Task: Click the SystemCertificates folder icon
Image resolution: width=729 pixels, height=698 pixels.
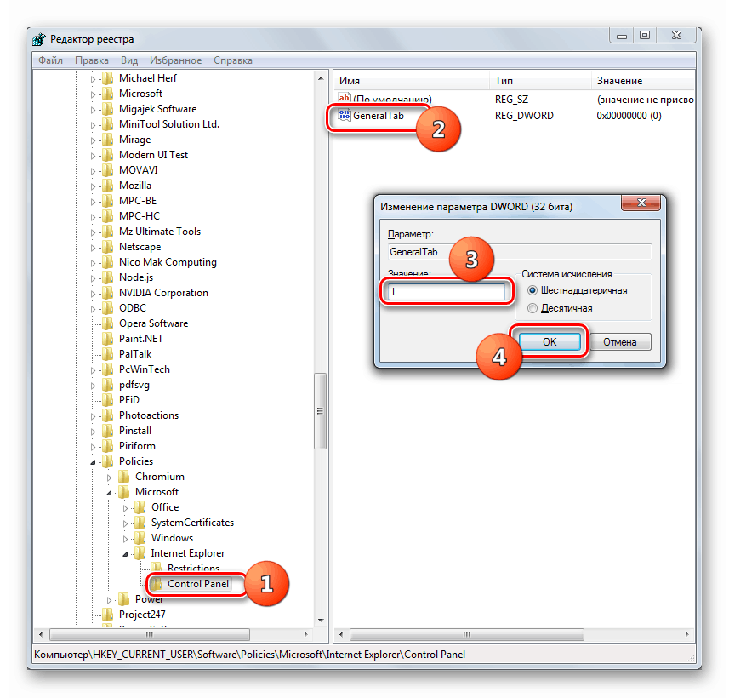Action: pyautogui.click(x=140, y=523)
